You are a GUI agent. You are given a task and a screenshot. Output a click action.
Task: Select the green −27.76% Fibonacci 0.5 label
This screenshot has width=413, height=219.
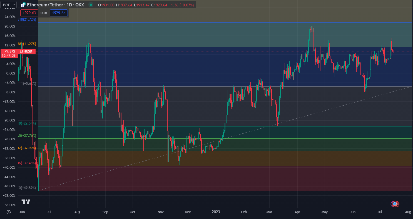coord(27,136)
